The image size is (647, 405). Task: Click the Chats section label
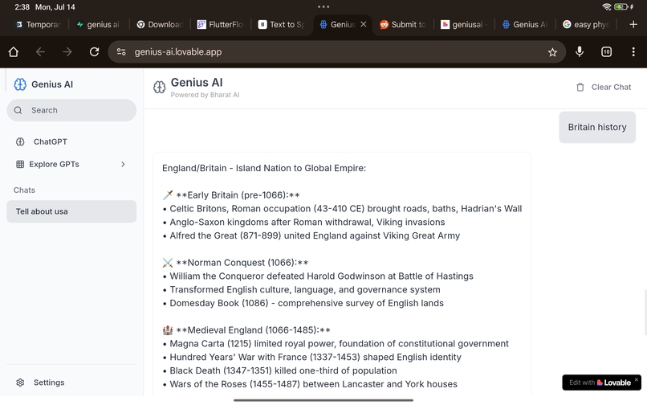pos(24,190)
